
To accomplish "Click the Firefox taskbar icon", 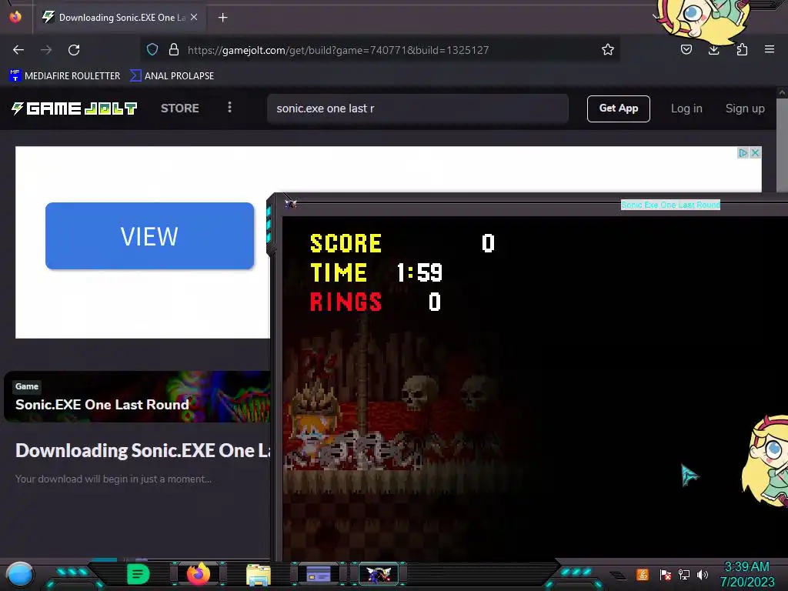I will click(199, 574).
